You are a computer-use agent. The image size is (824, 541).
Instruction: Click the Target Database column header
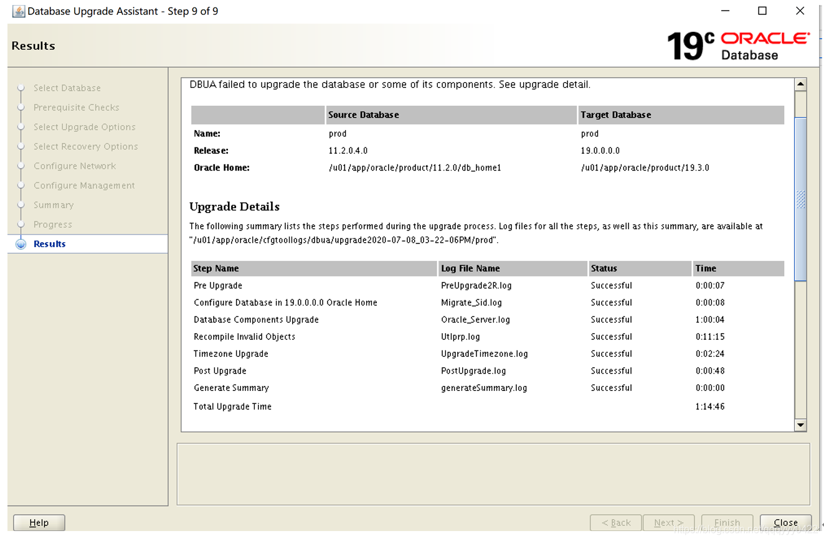click(x=681, y=115)
